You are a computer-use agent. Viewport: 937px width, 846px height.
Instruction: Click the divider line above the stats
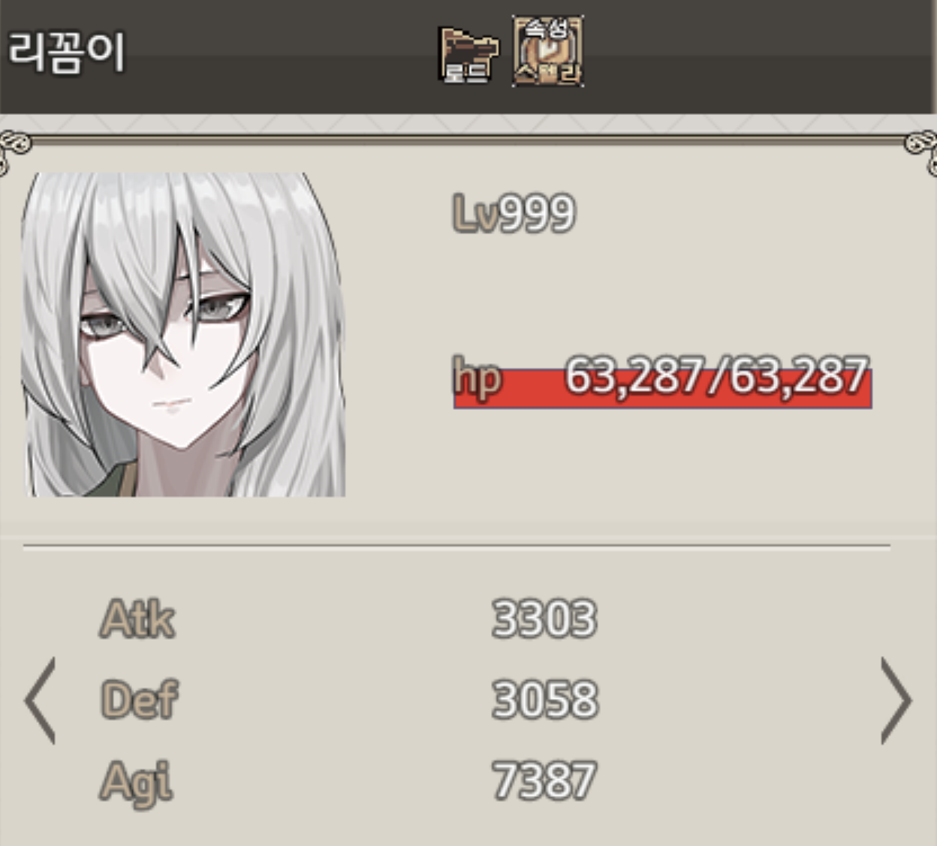pyautogui.click(x=456, y=547)
